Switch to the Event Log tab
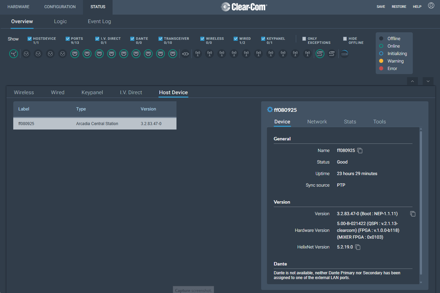440x293 pixels. click(99, 21)
